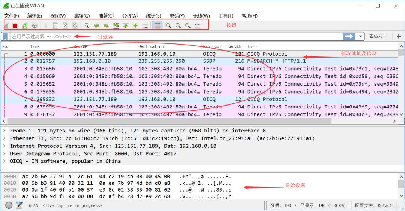Click the save capture file icon
This screenshot has height=211, width=405.
[x=55, y=25]
